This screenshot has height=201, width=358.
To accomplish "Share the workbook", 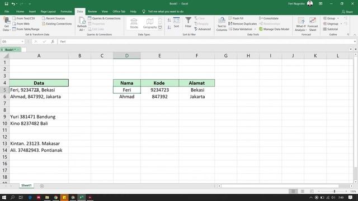I will (347, 12).
